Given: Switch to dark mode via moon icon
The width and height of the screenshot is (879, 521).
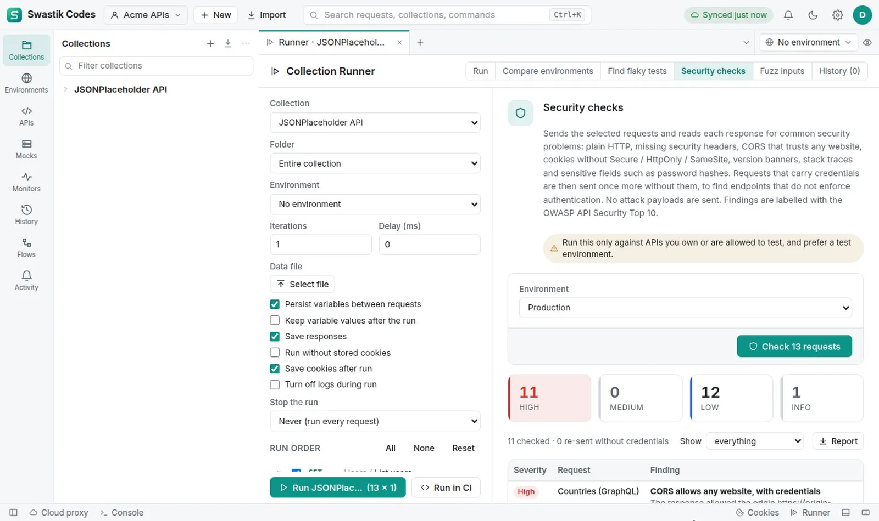Looking at the screenshot, I should click(x=813, y=15).
